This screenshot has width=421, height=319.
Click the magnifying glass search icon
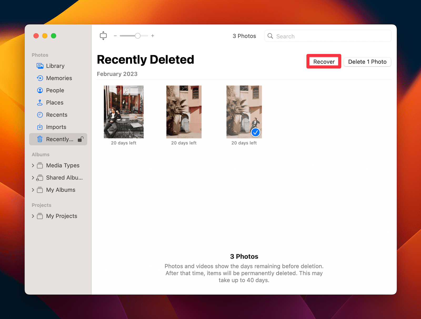pos(270,36)
